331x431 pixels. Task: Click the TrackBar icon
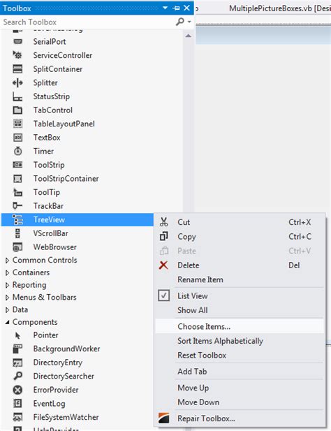pos(17,205)
